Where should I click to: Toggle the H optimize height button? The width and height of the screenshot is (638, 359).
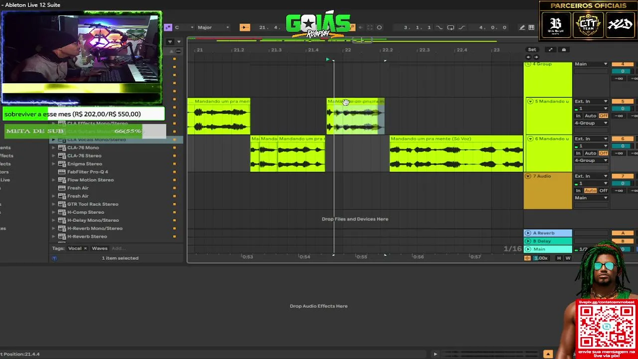pyautogui.click(x=559, y=258)
